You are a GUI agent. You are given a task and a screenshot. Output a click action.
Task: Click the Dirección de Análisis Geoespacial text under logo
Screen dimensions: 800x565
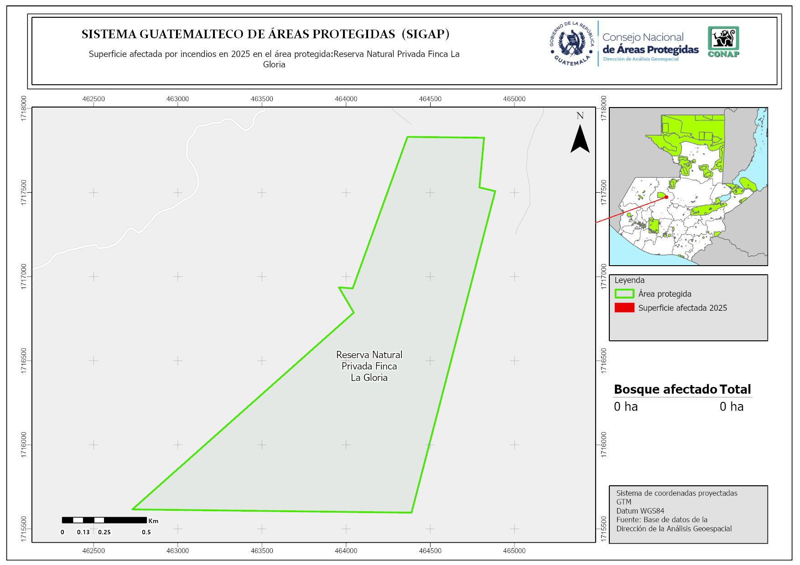tap(640, 59)
